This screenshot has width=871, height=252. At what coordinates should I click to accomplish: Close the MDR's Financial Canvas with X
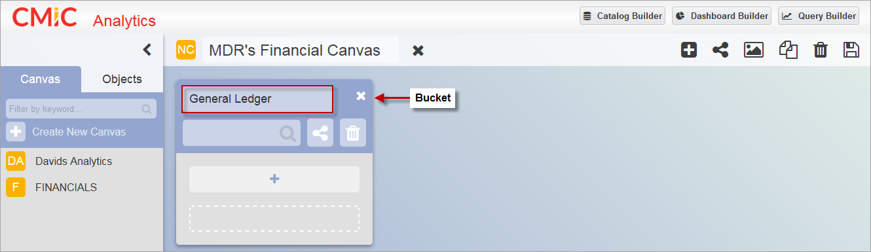click(418, 50)
